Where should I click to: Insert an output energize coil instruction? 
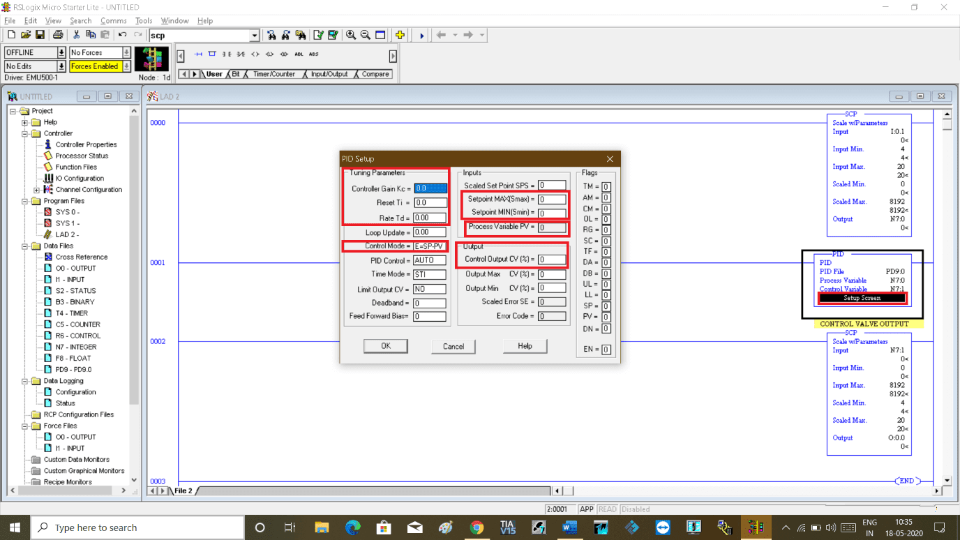(255, 54)
